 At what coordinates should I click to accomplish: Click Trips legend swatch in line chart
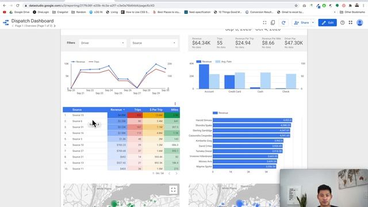click(91, 62)
